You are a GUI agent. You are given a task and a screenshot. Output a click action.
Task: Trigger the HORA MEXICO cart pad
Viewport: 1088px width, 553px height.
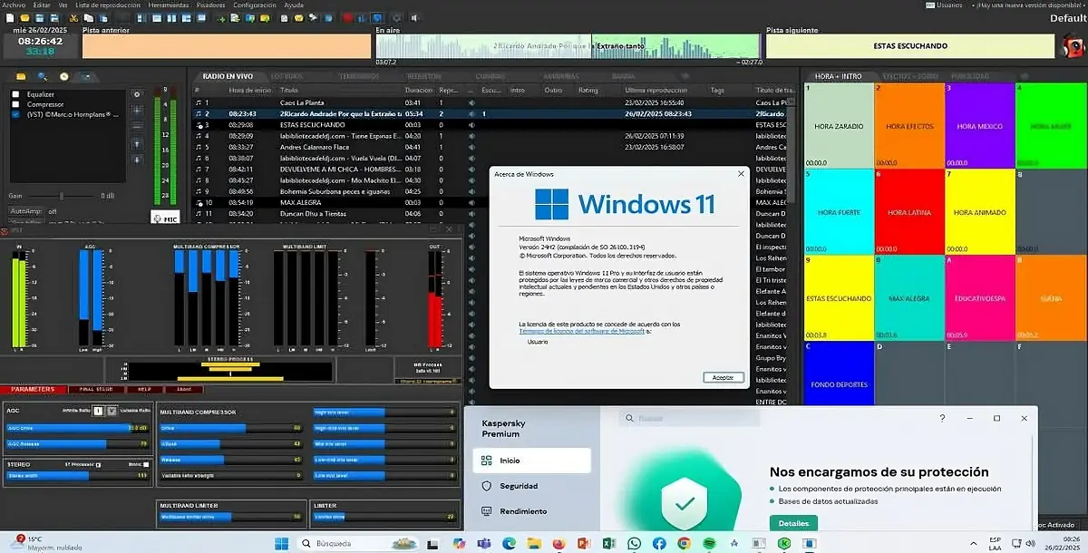click(979, 127)
